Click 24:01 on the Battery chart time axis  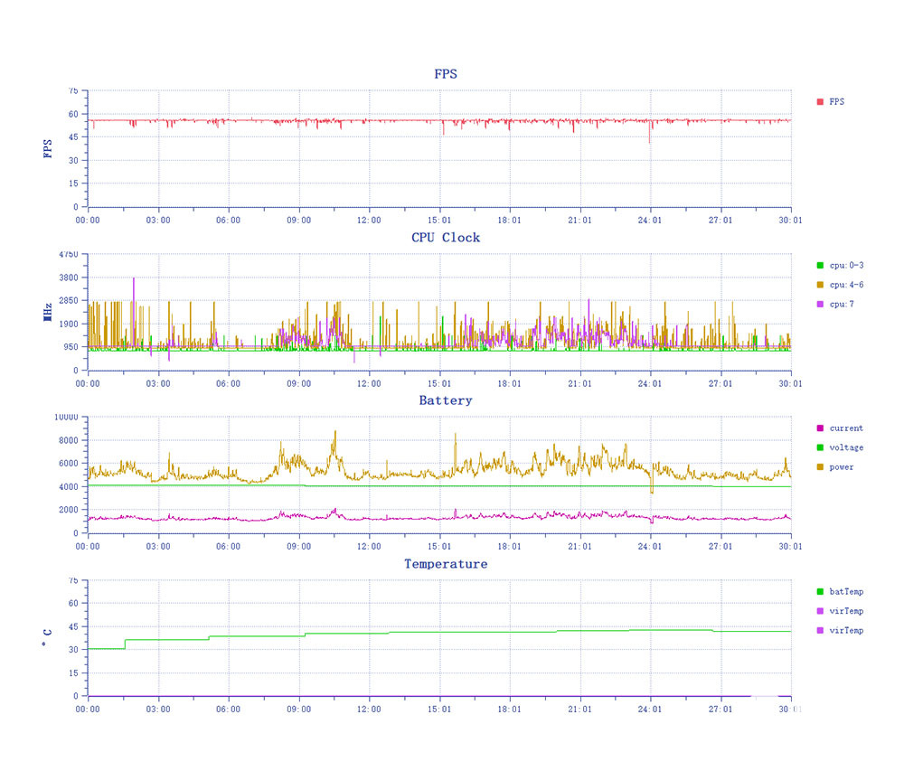coord(650,546)
